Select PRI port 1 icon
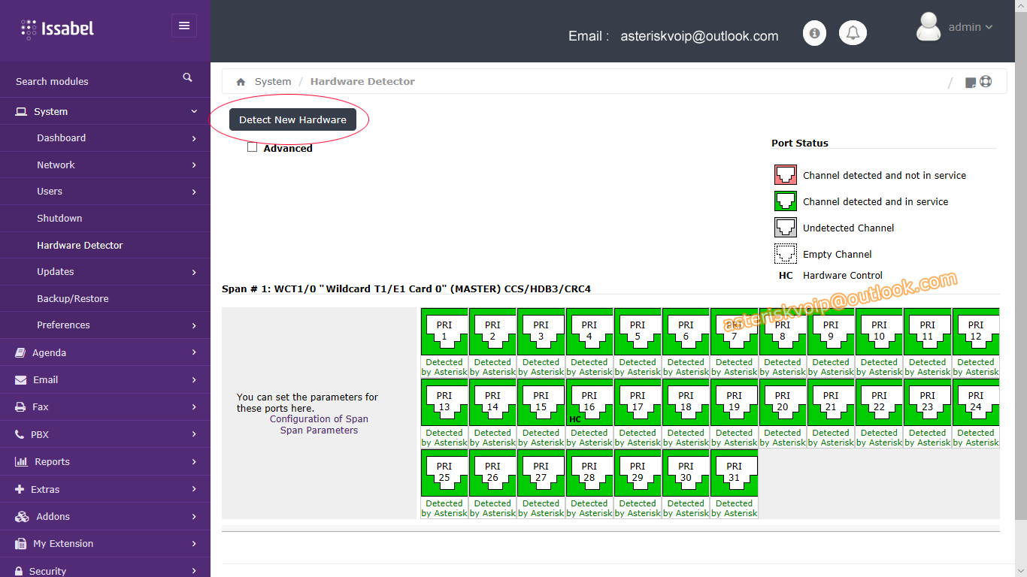This screenshot has height=577, width=1027. (x=444, y=331)
